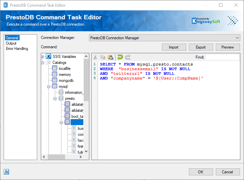Image resolution: width=244 pixels, height=180 pixels.
Task: Click the mongodb catalog icon
Action: [x=55, y=80]
